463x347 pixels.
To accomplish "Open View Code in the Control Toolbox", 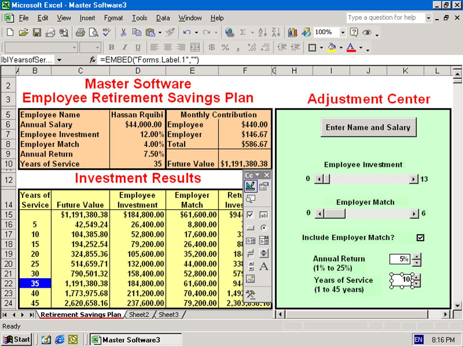I will click(250, 199).
